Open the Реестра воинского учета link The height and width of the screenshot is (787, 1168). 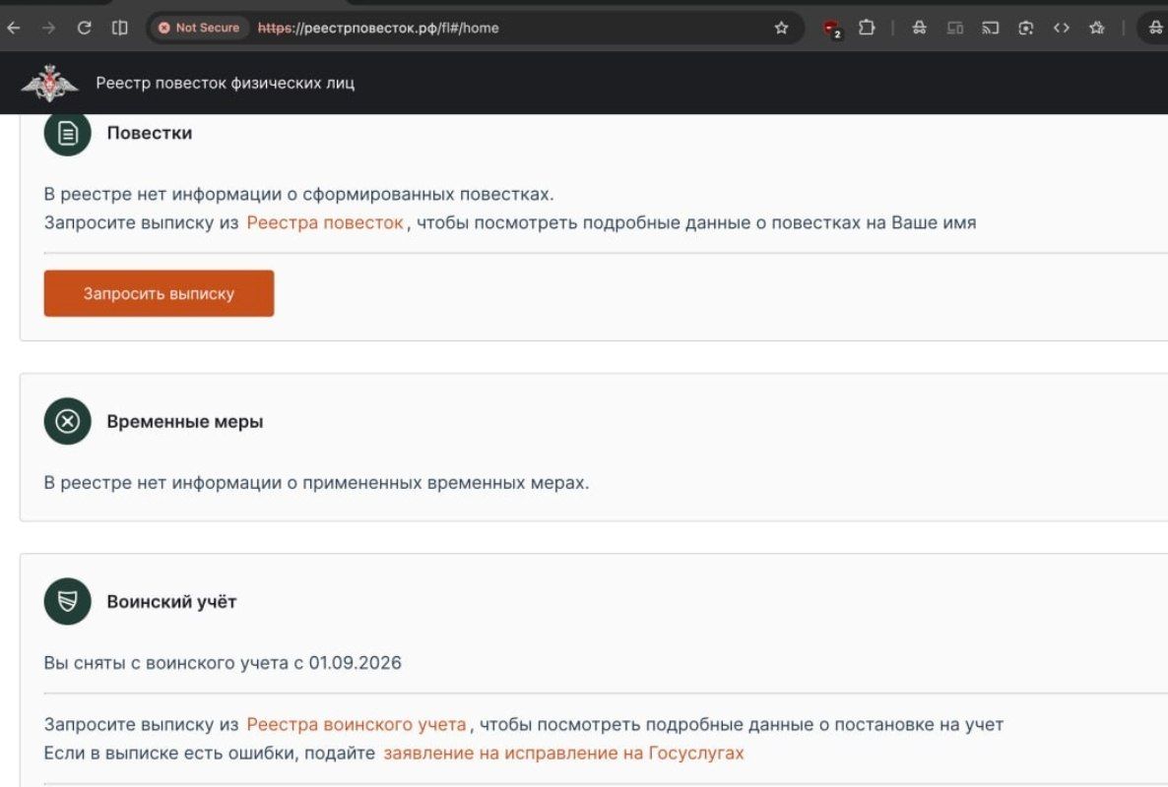[x=357, y=724]
